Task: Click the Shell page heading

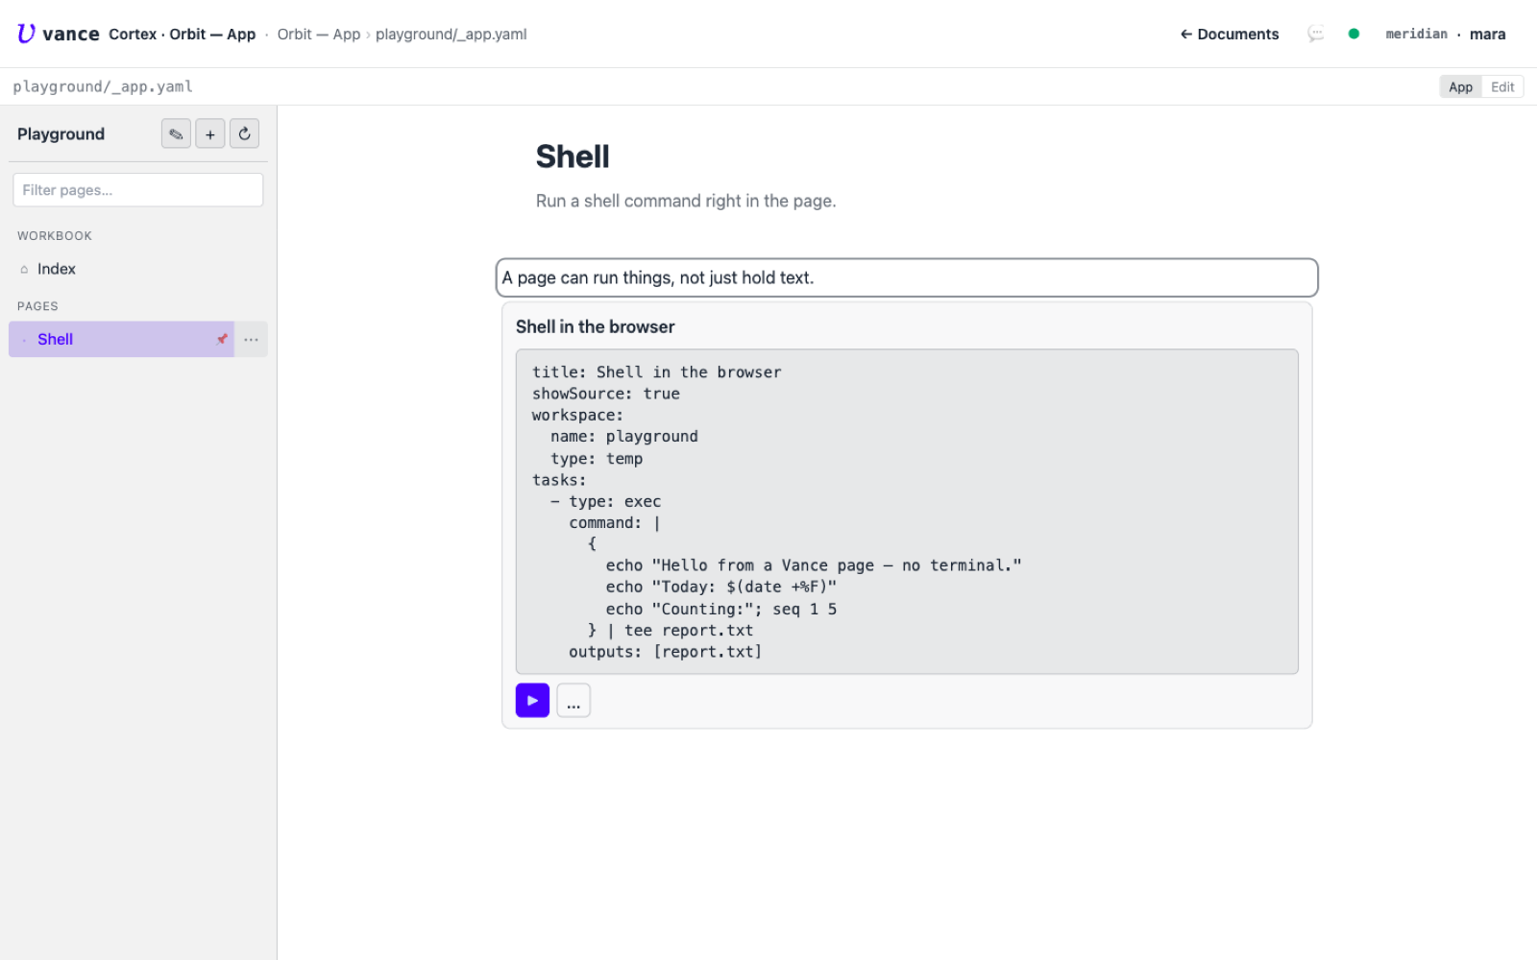Action: [573, 156]
